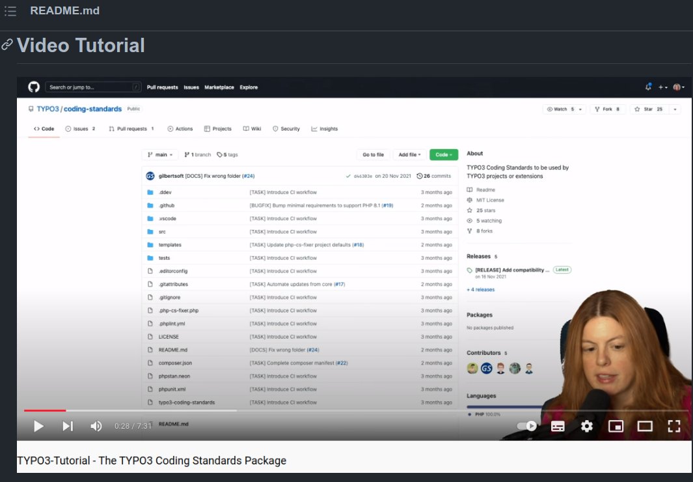
Task: Open the composer.json file
Action: 175,363
